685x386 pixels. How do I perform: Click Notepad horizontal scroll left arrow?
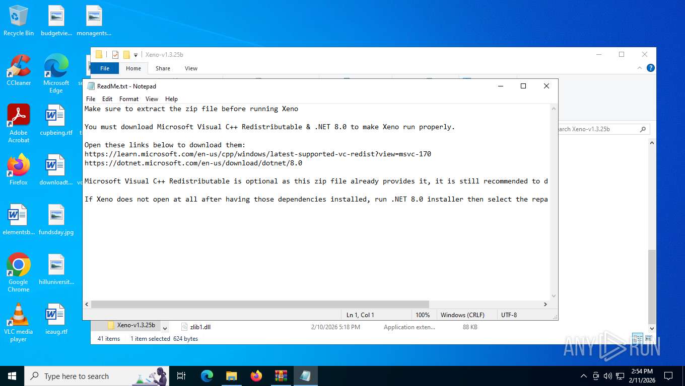click(x=87, y=304)
